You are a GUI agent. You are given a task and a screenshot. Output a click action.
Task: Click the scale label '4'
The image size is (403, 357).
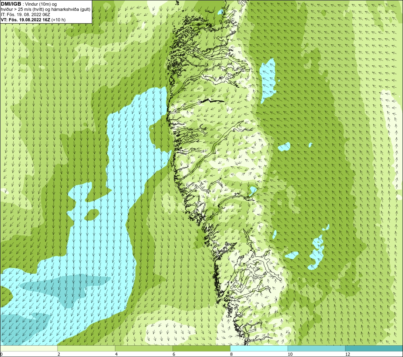click(x=116, y=355)
